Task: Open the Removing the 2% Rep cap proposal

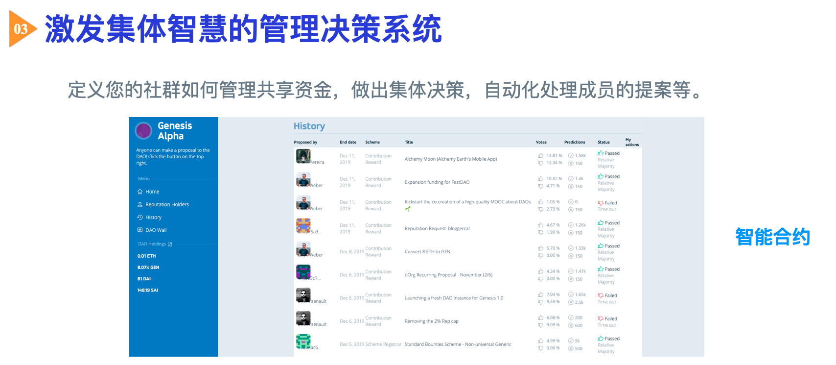Action: coord(432,321)
